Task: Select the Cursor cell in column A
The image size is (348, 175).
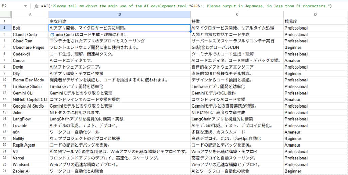Action: pyautogui.click(x=30, y=60)
